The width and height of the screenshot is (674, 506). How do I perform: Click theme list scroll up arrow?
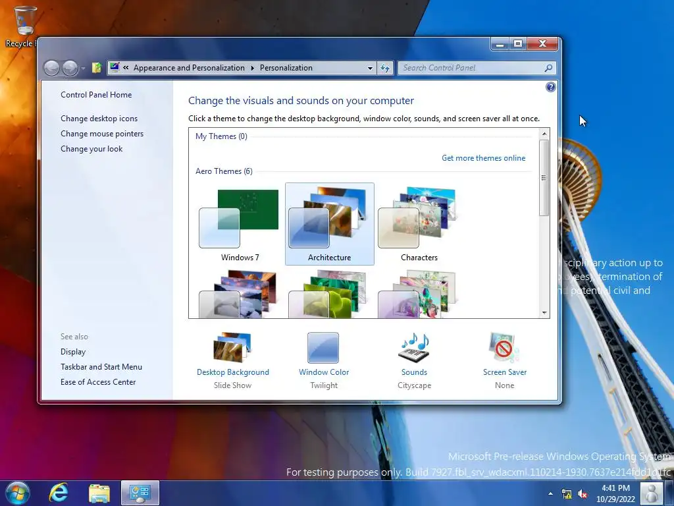(544, 133)
